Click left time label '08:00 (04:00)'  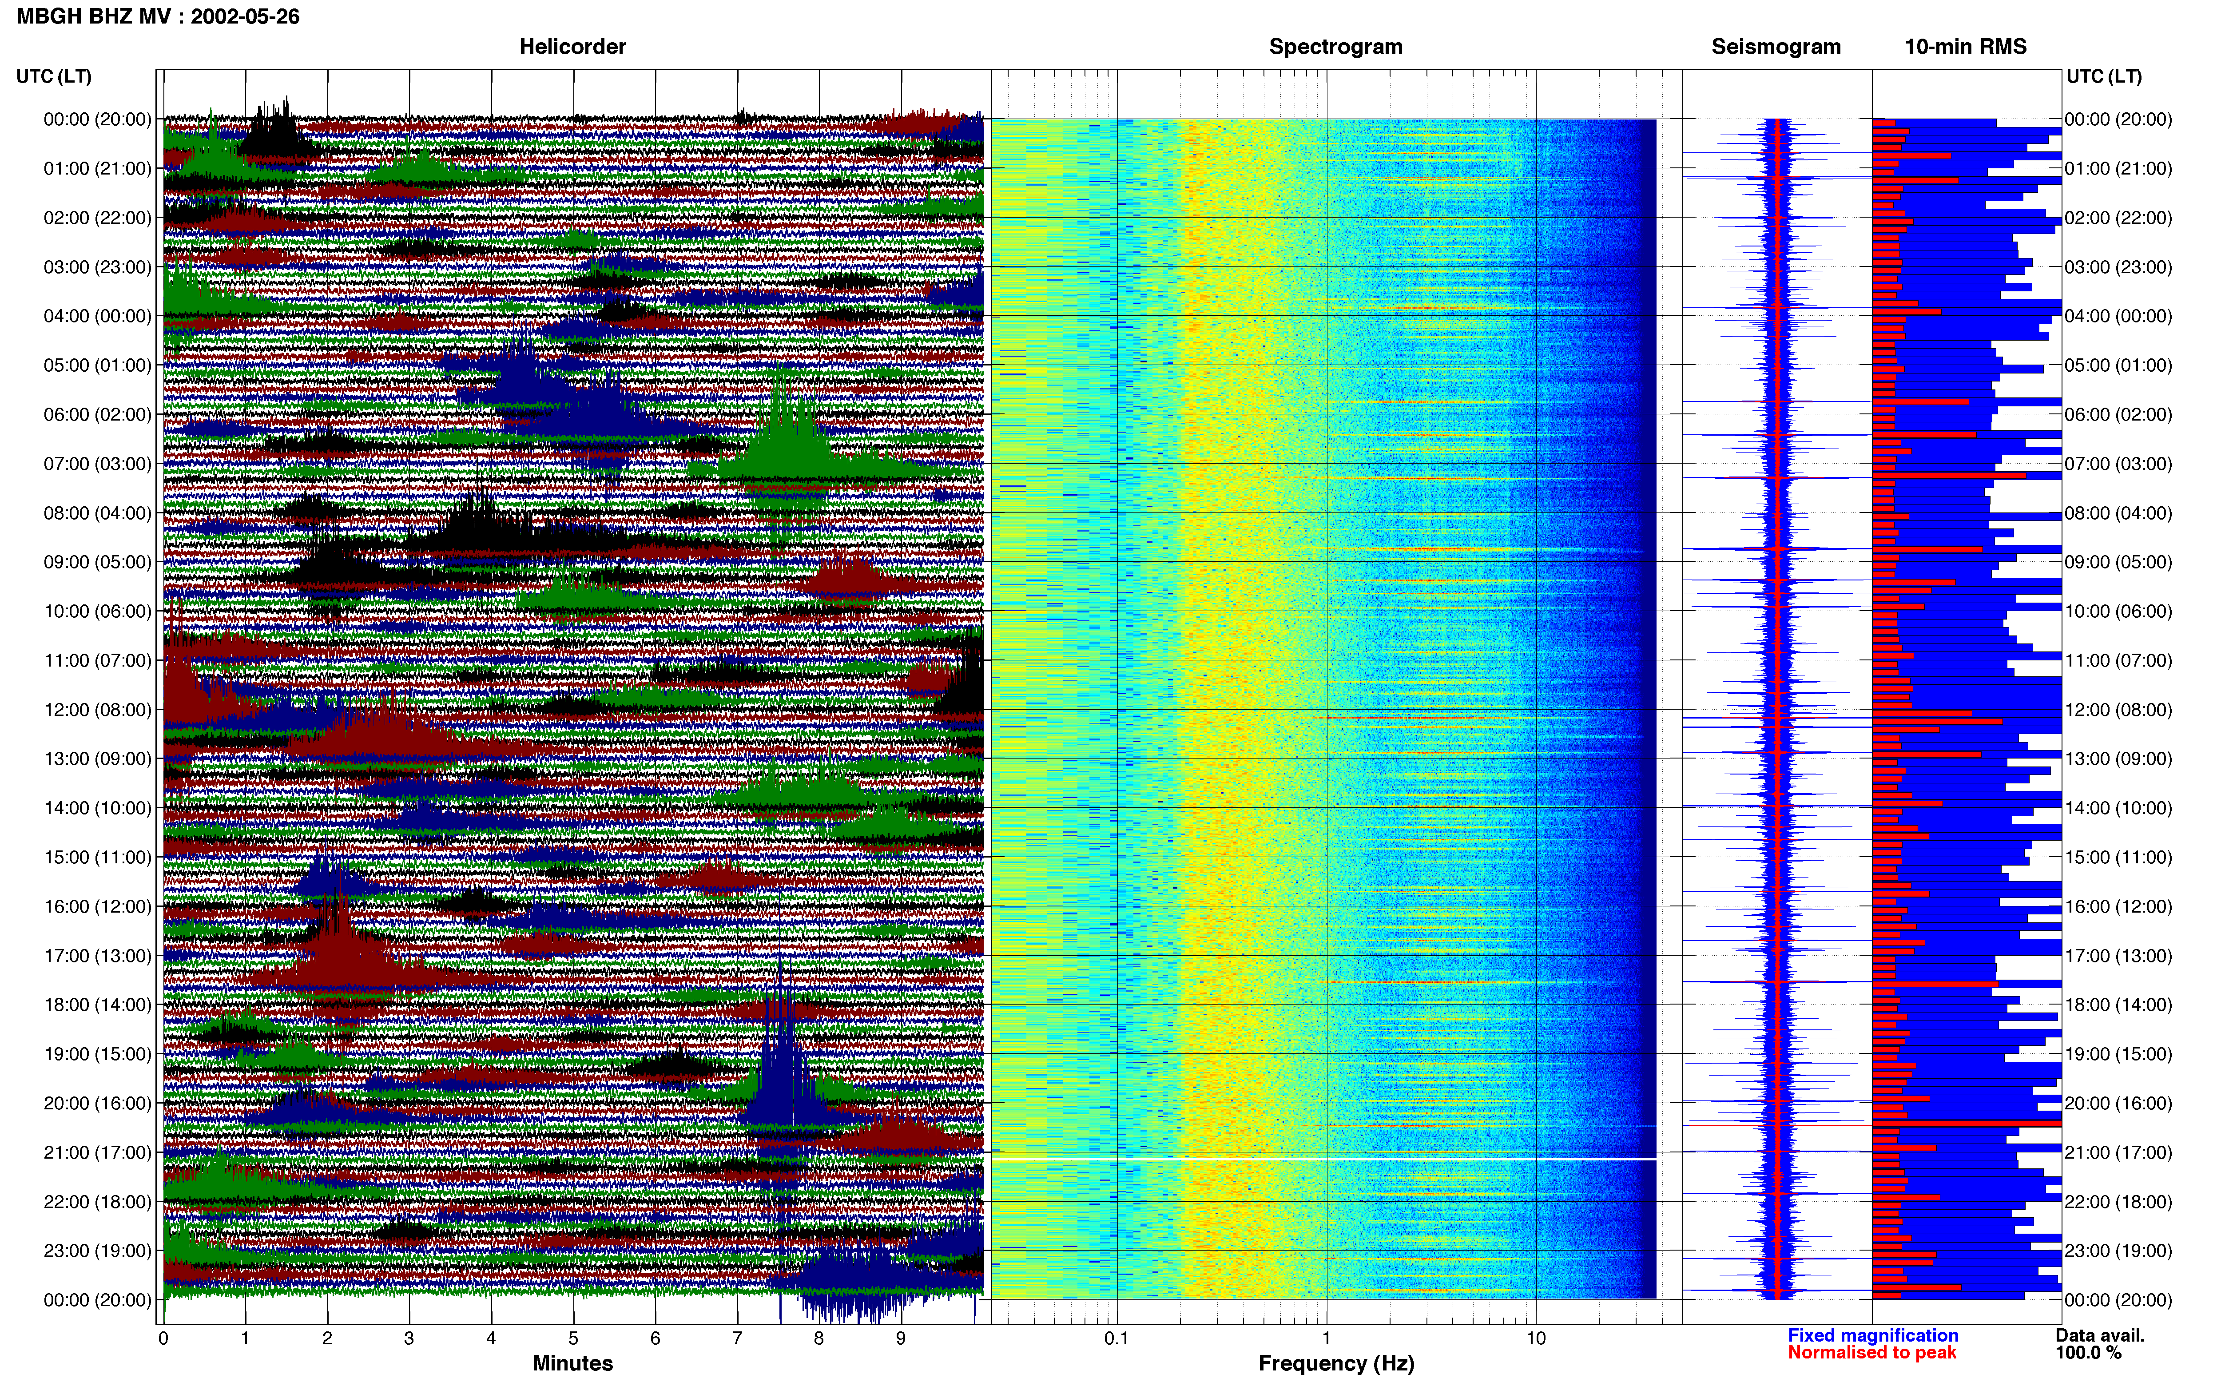pos(98,512)
